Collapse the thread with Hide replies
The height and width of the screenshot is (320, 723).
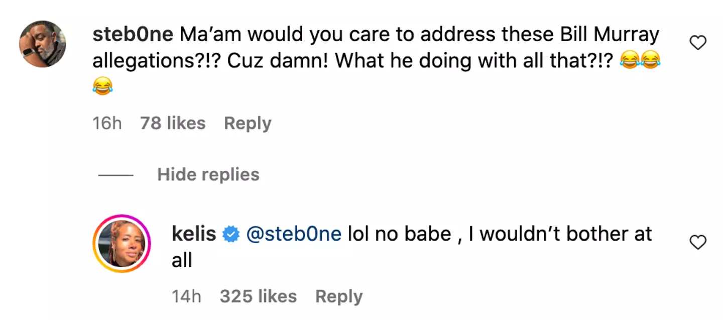208,175
